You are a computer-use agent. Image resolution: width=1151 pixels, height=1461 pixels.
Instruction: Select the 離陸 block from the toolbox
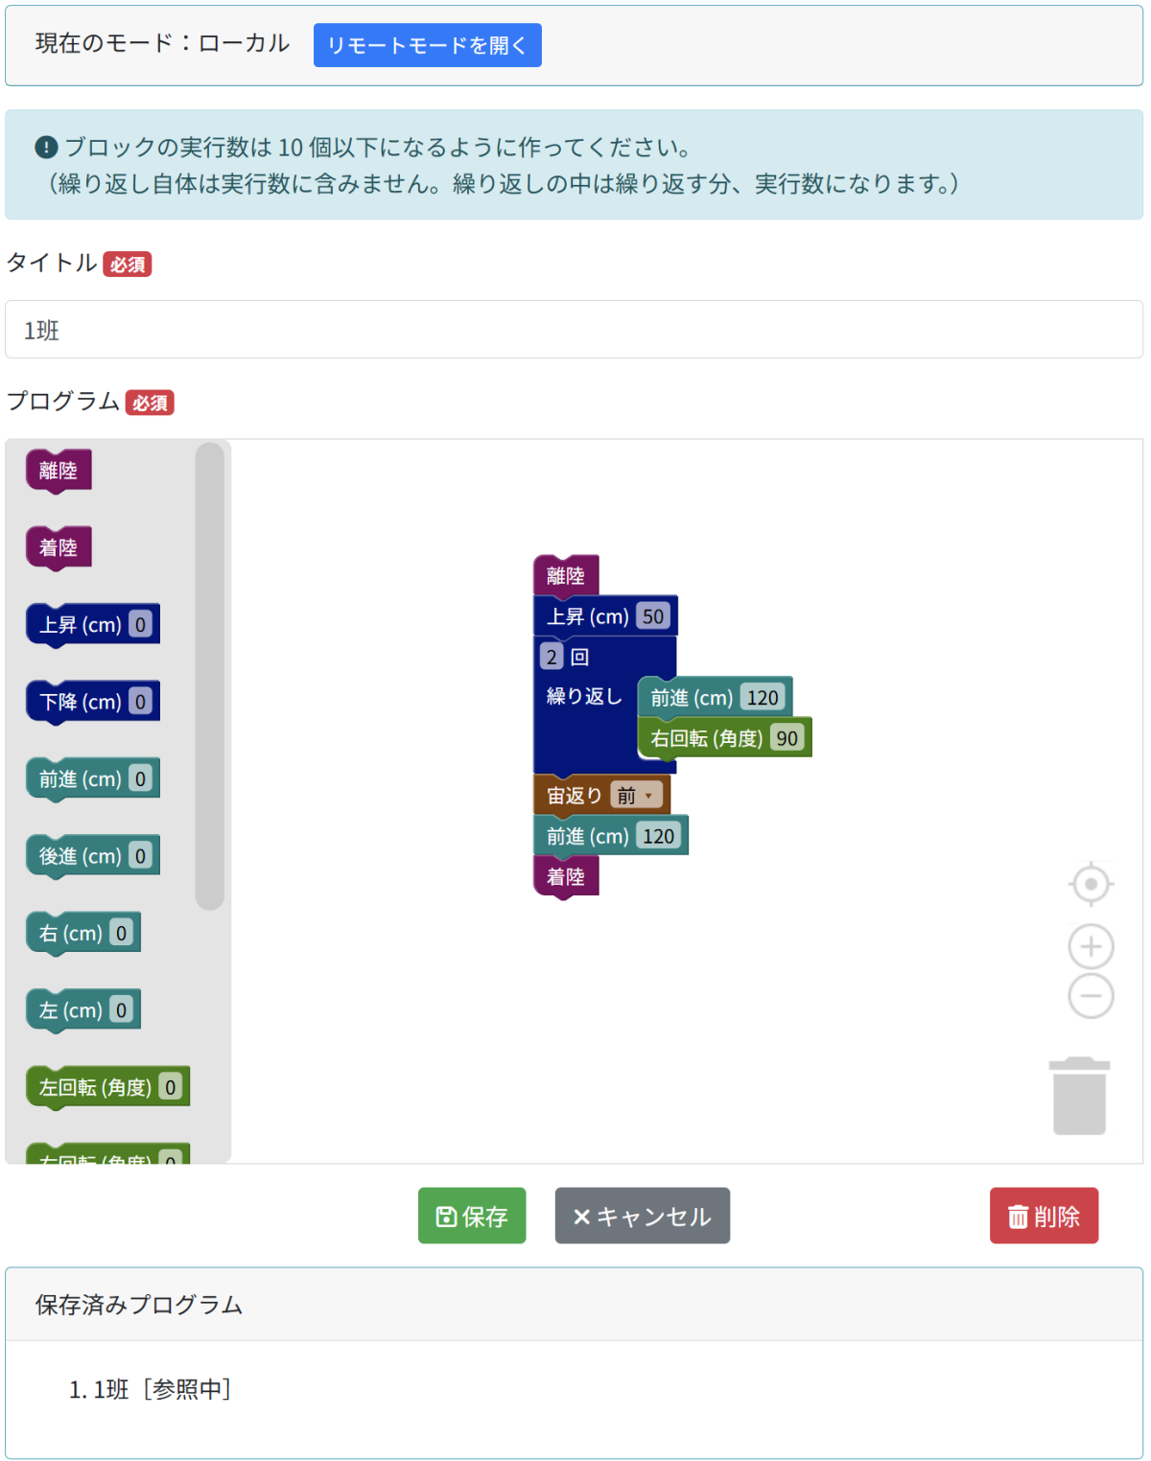tap(58, 471)
